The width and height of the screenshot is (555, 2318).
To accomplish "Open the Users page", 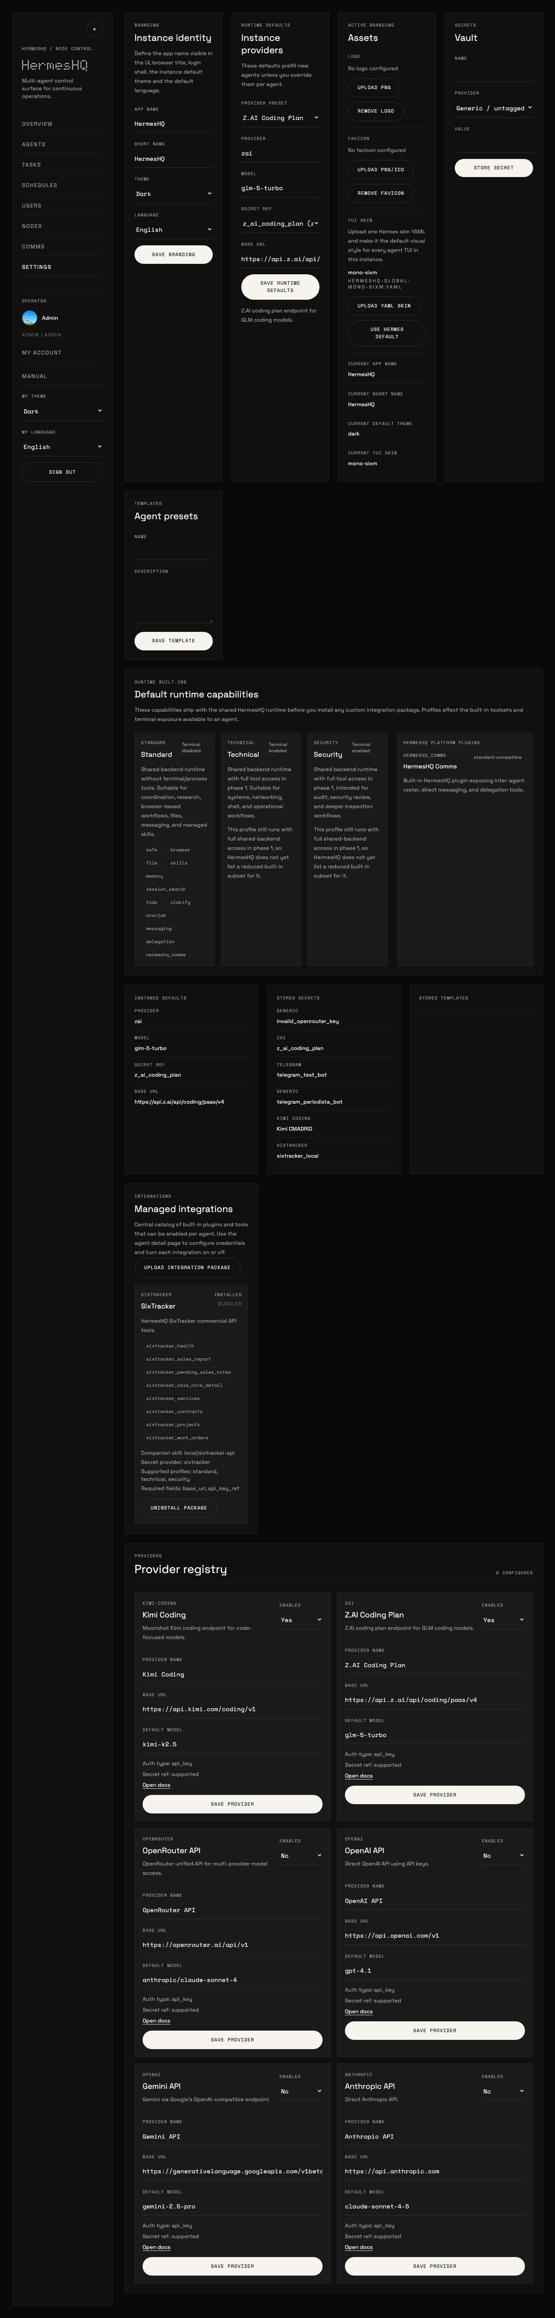I will pos(62,205).
